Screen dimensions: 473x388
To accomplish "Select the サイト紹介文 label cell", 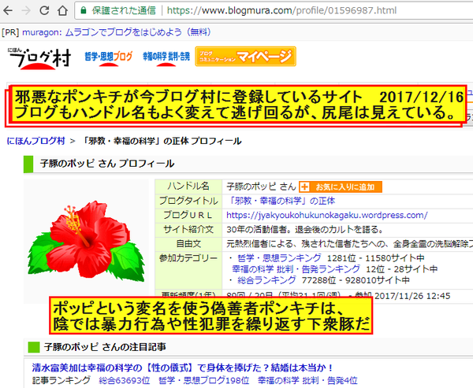I will pyautogui.click(x=188, y=230).
